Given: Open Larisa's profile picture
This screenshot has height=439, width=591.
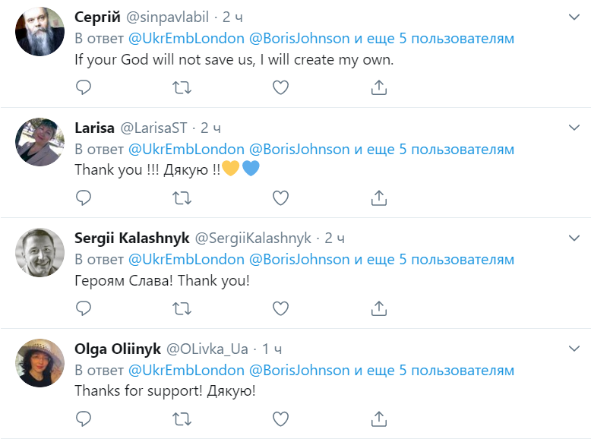Looking at the screenshot, I should click(40, 142).
